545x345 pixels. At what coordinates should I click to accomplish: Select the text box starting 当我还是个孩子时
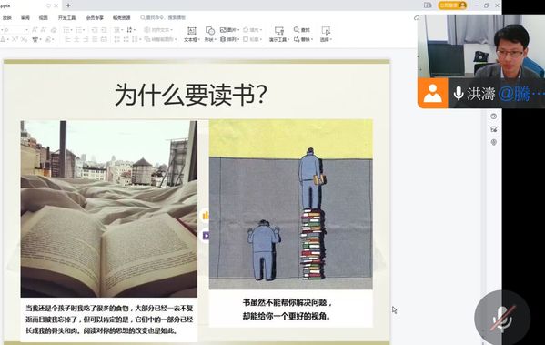109,320
